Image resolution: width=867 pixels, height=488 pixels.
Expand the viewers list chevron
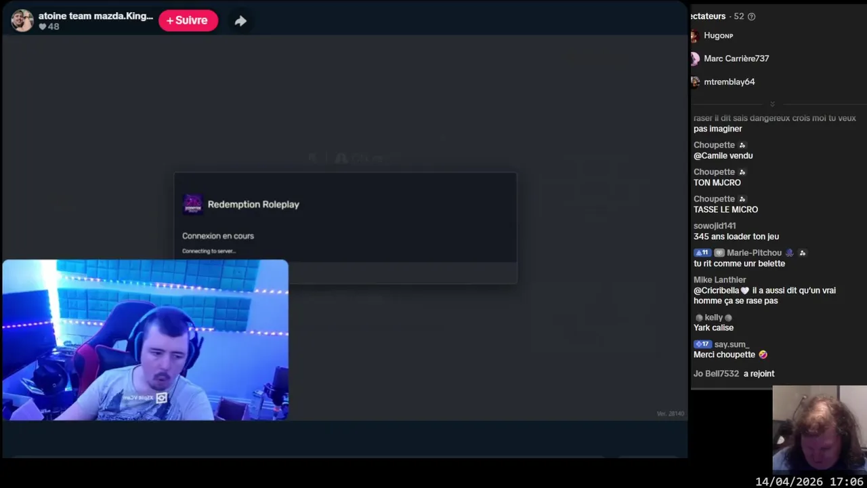click(x=772, y=104)
